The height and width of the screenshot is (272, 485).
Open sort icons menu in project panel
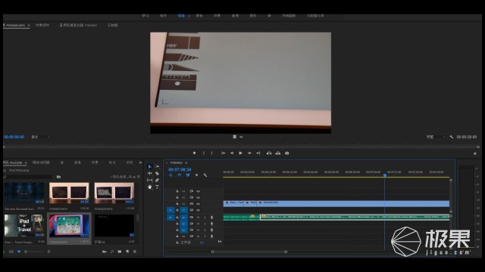48,252
